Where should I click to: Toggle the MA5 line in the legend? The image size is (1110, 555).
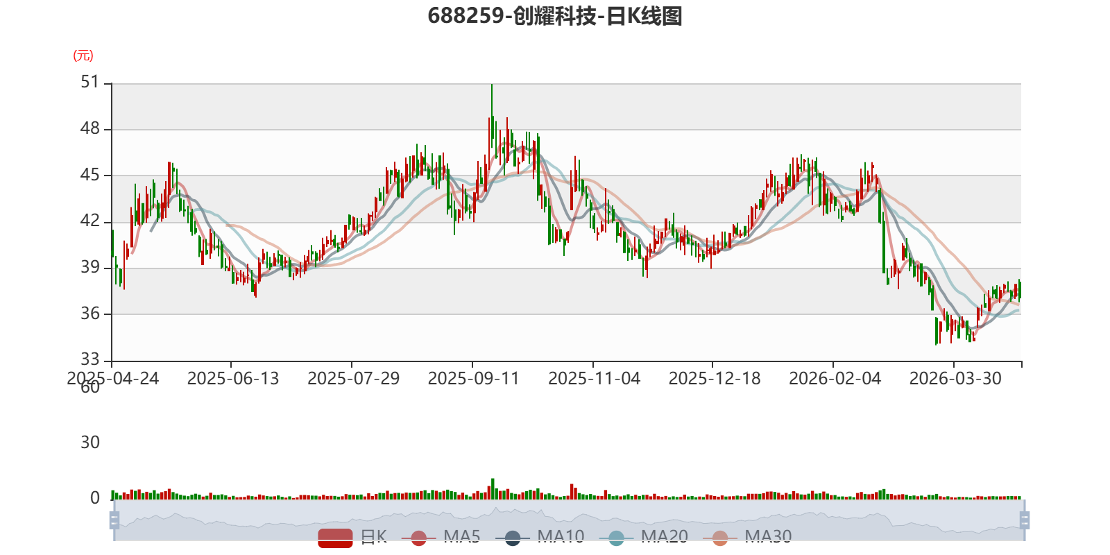(441, 537)
